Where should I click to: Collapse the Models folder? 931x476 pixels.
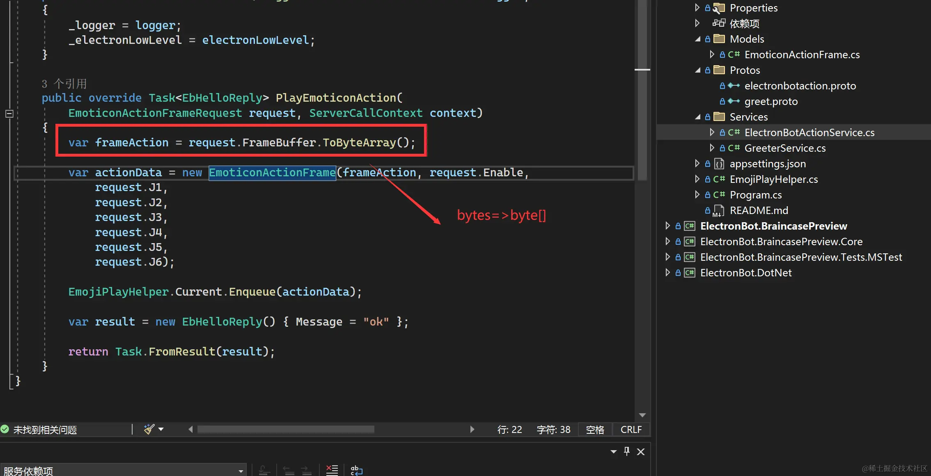(697, 39)
